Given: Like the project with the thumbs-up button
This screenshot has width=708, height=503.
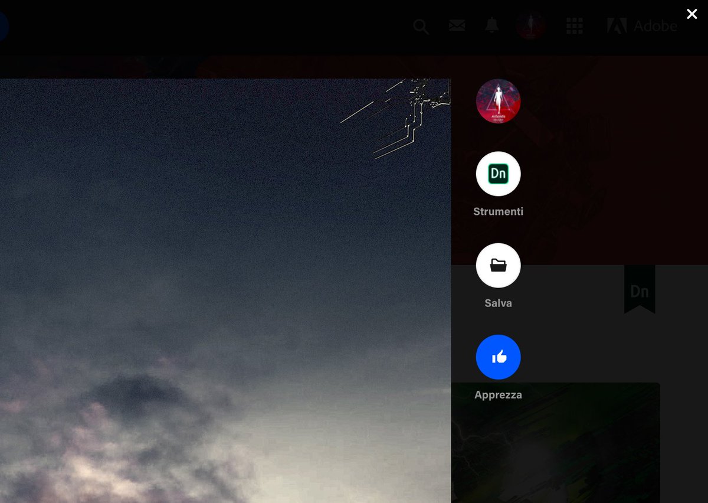Looking at the screenshot, I should [x=498, y=357].
